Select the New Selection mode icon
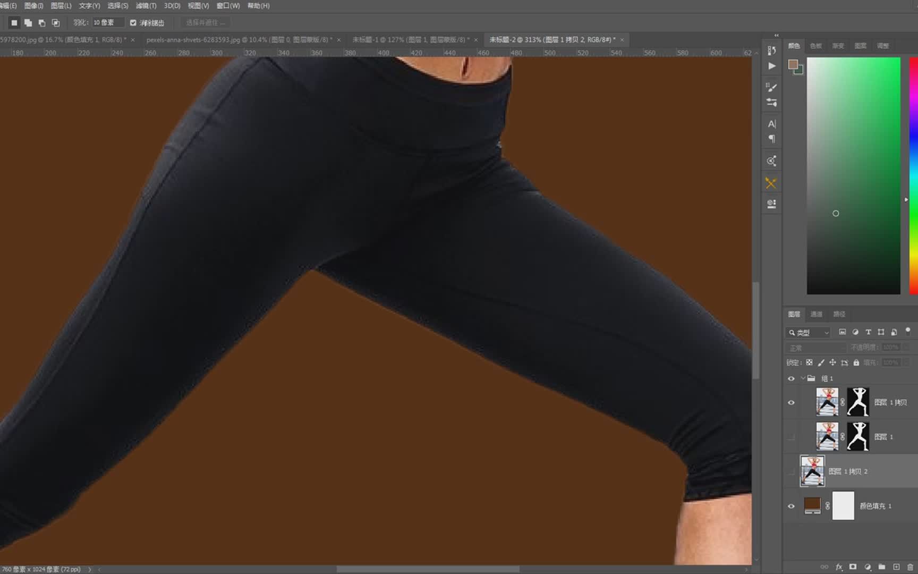The width and height of the screenshot is (918, 574). click(x=14, y=23)
